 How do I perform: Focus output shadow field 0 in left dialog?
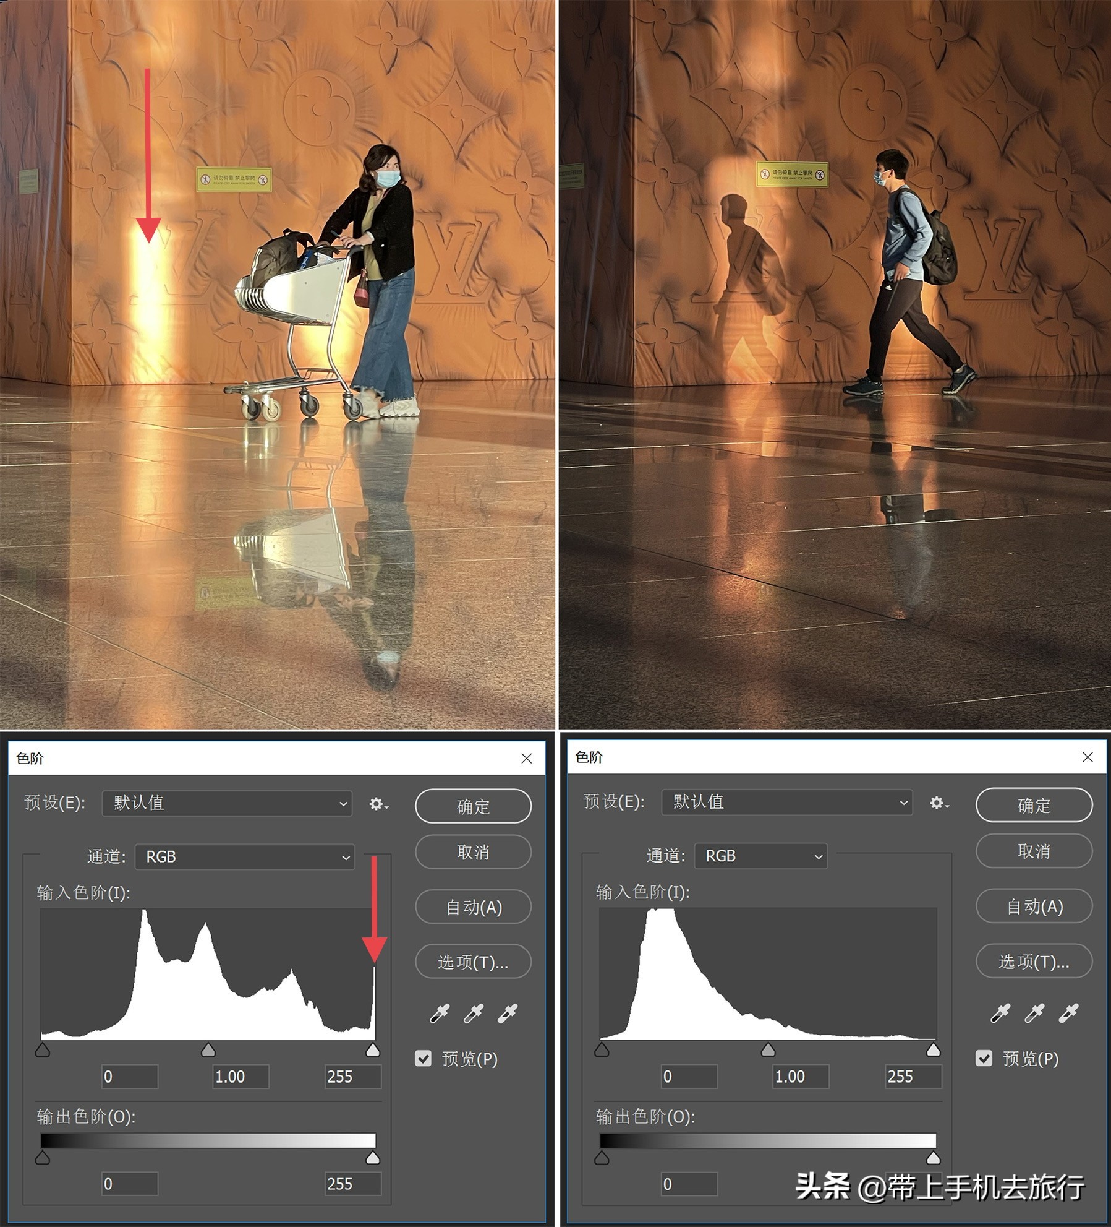click(130, 1184)
